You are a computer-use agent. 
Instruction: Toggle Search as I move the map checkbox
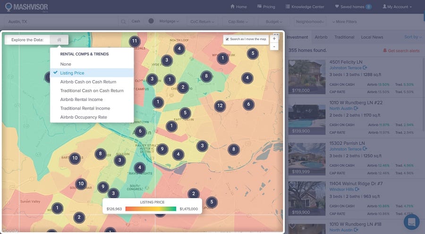[x=227, y=39]
